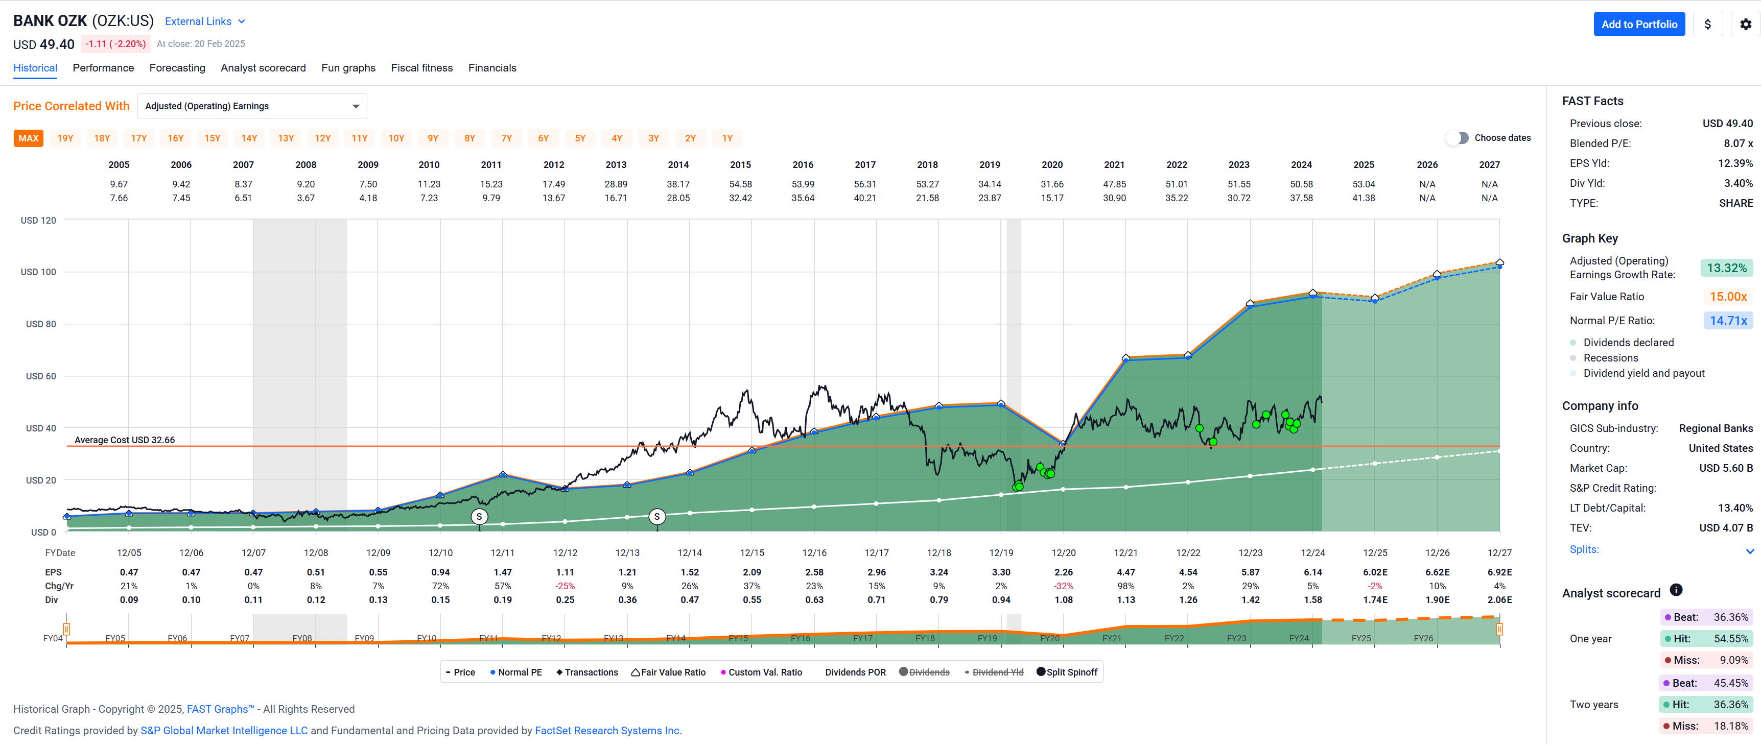Switch to the Historical tab
The width and height of the screenshot is (1761, 747).
coord(35,68)
